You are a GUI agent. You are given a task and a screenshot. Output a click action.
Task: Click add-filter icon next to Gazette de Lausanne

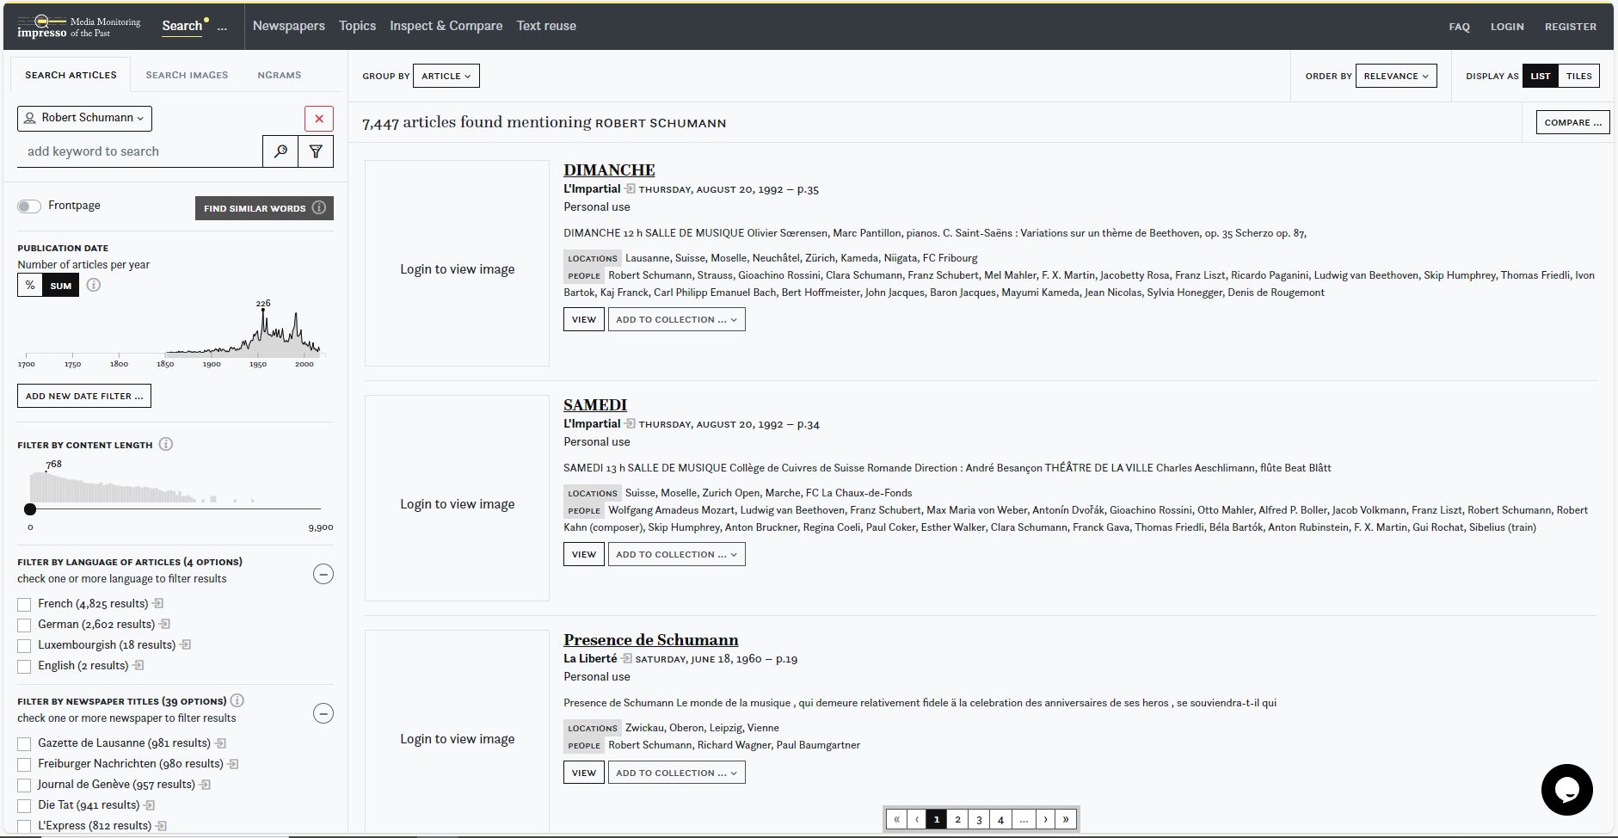coord(221,743)
